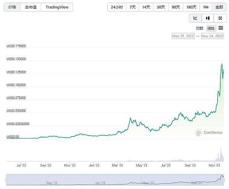This screenshot has width=229, height=189.
Task: Select 线性 linear scale
Action: [x=211, y=28]
